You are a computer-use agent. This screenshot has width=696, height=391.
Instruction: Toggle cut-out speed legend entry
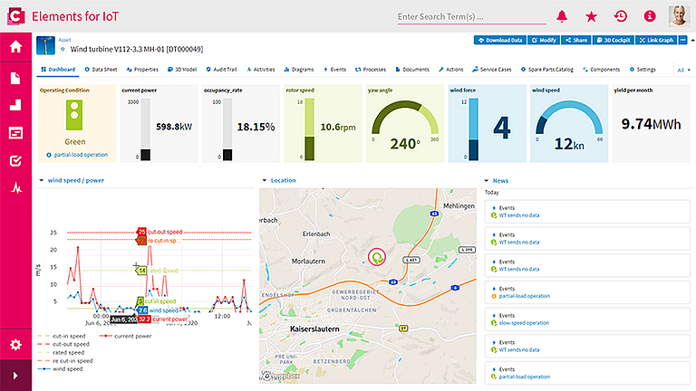click(63, 344)
